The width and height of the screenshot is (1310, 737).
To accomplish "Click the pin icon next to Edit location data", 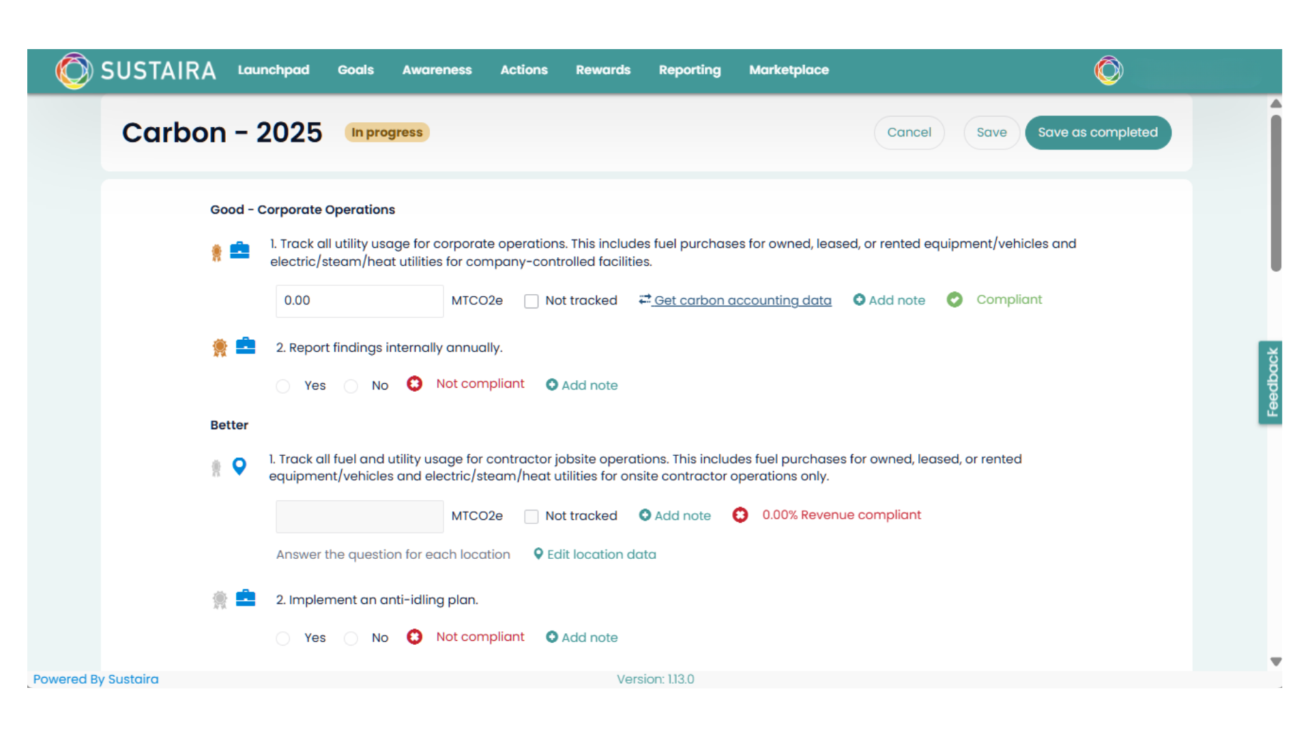I will (x=538, y=554).
